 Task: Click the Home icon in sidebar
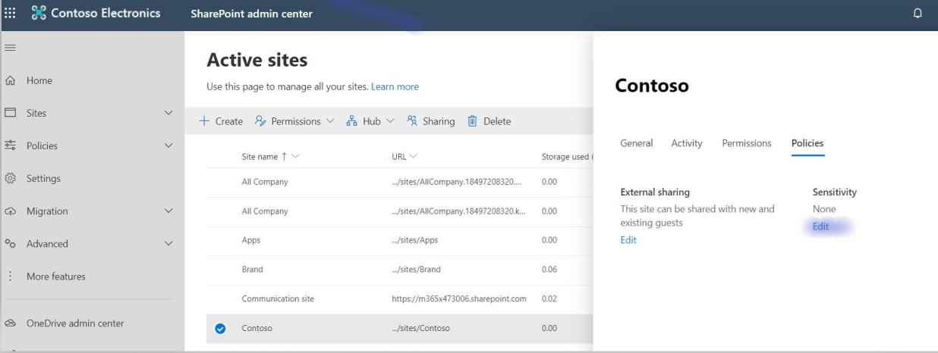click(11, 80)
